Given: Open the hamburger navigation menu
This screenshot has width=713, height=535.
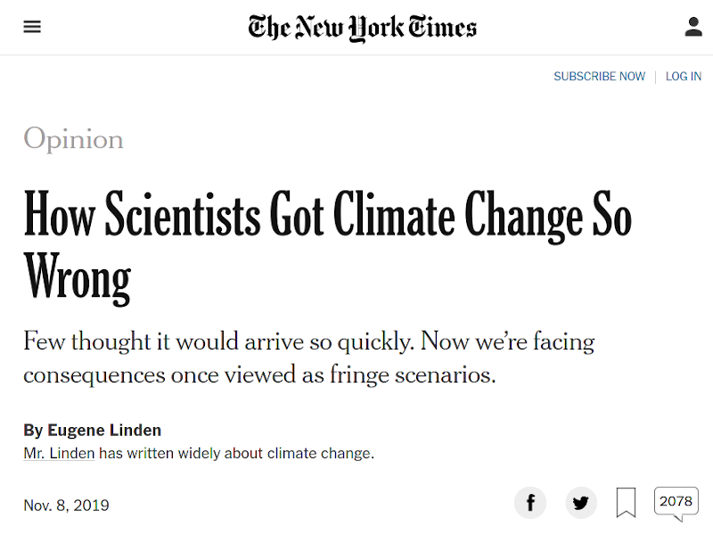Looking at the screenshot, I should click(x=32, y=27).
